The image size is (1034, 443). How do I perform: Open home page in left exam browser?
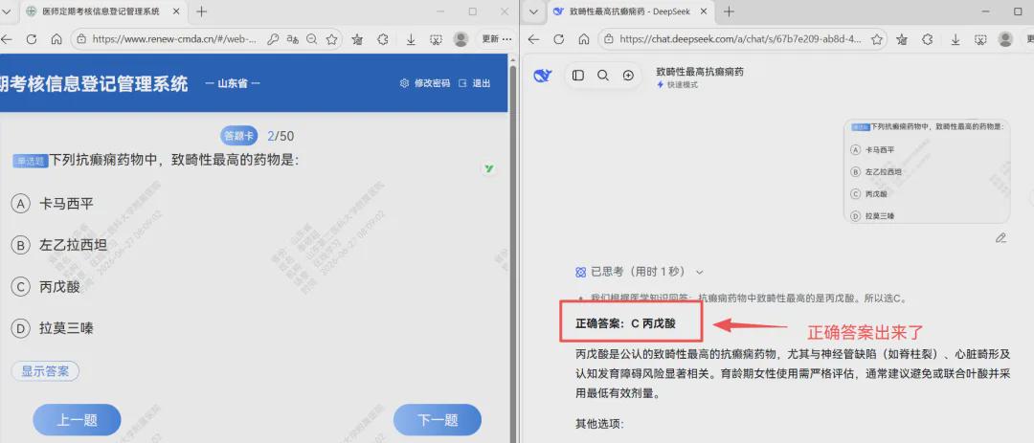pyautogui.click(x=56, y=39)
